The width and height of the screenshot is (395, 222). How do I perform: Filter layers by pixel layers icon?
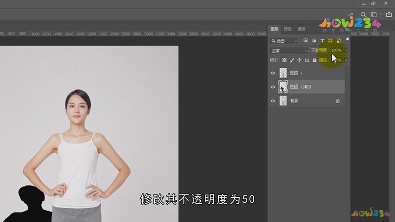[x=306, y=40]
